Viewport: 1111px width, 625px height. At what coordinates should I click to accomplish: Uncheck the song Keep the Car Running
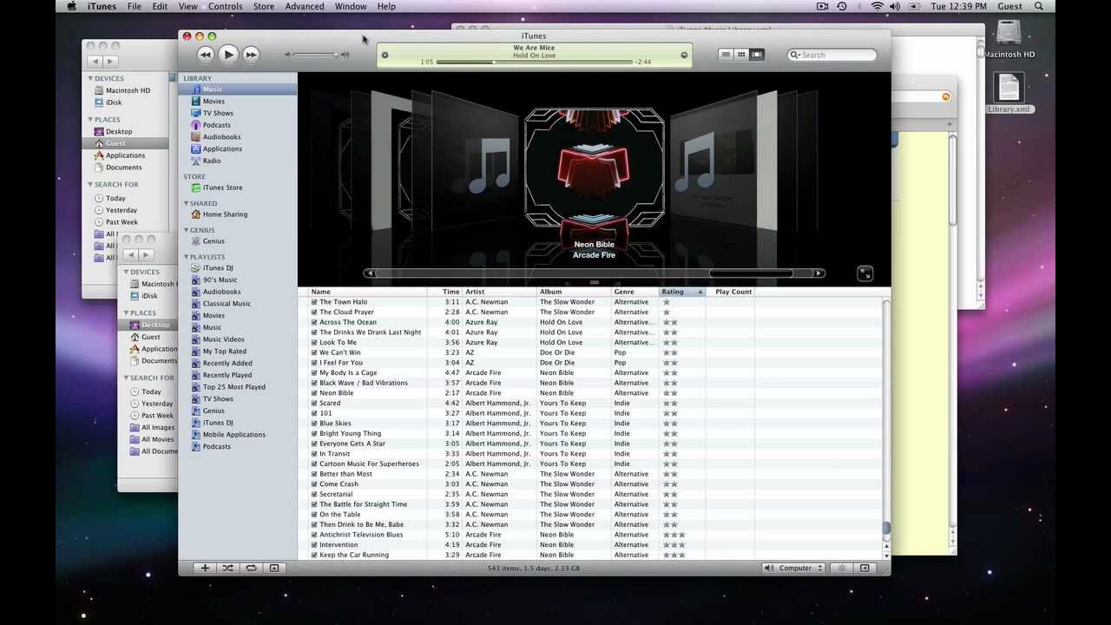pos(314,556)
